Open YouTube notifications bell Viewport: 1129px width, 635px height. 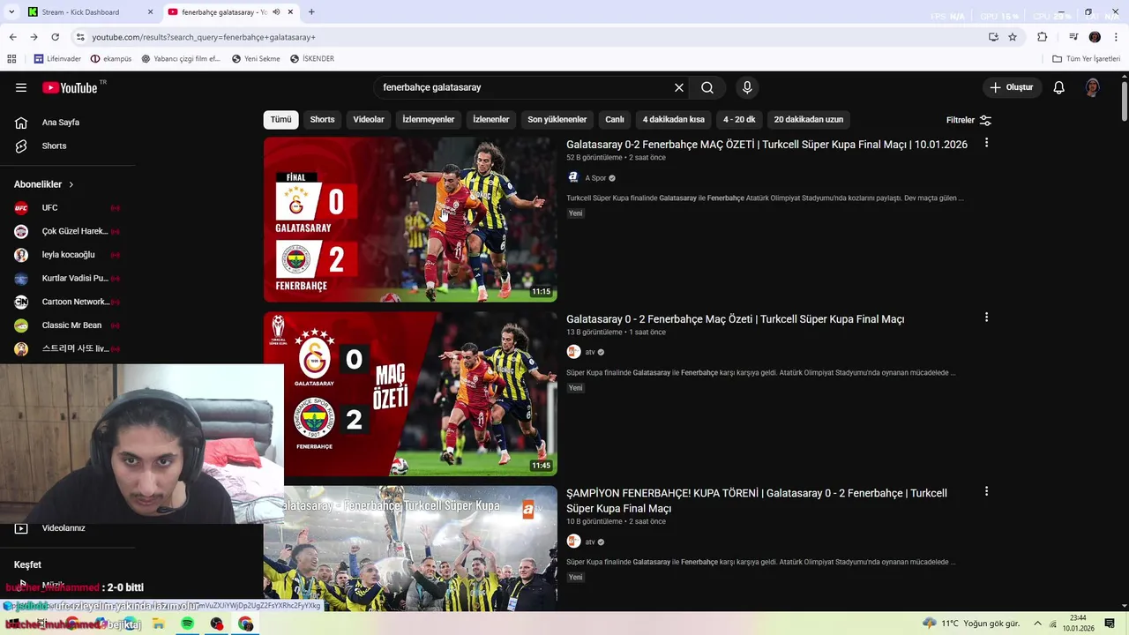pyautogui.click(x=1059, y=87)
